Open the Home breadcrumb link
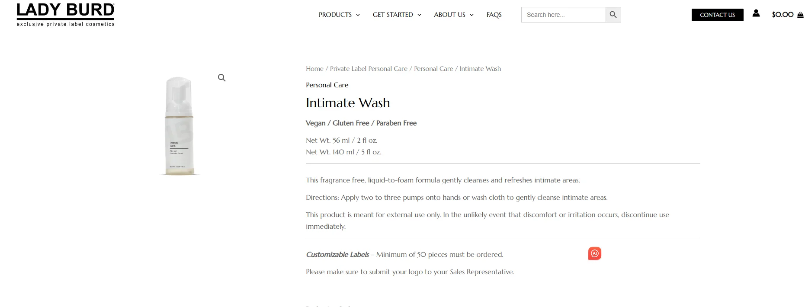805x307 pixels. [x=314, y=68]
